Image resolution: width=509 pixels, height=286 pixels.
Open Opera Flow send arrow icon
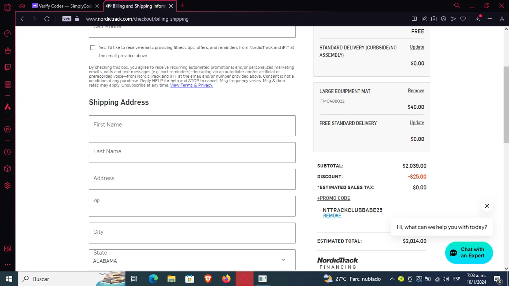pos(453,19)
